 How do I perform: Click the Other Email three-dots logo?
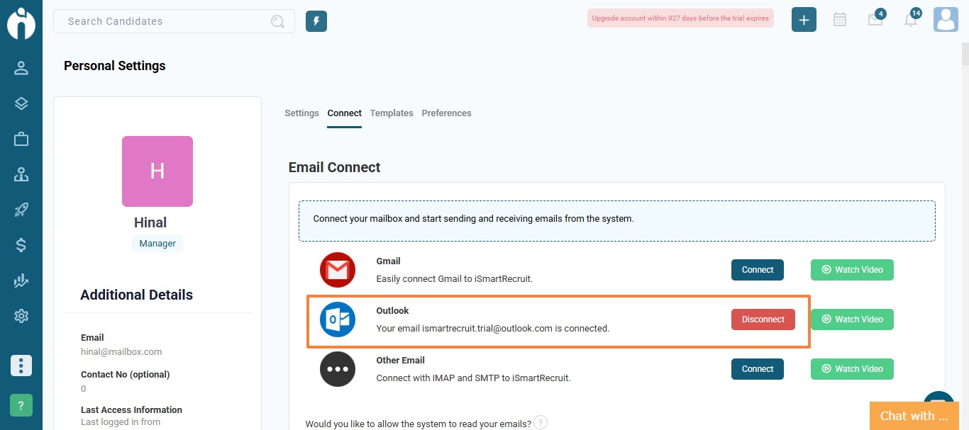tap(338, 369)
